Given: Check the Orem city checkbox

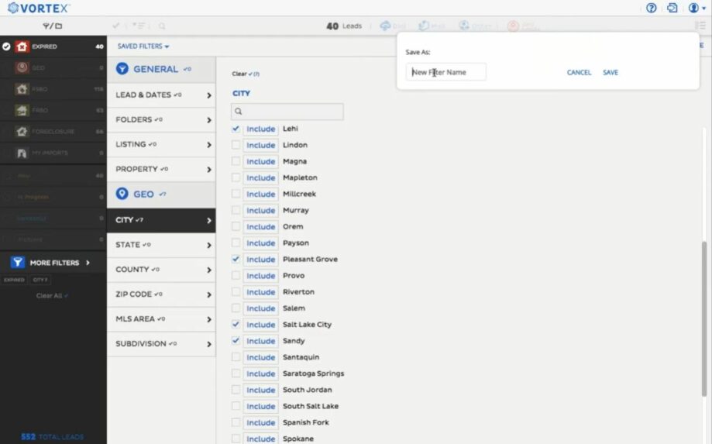Looking at the screenshot, I should point(236,226).
